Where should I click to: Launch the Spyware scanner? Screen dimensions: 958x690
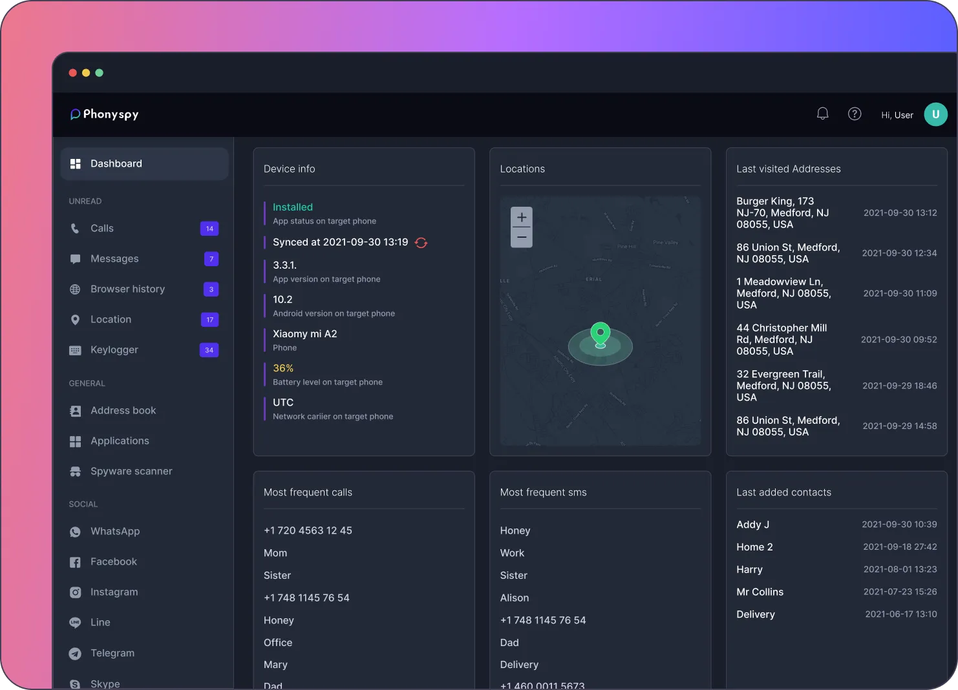coord(131,472)
